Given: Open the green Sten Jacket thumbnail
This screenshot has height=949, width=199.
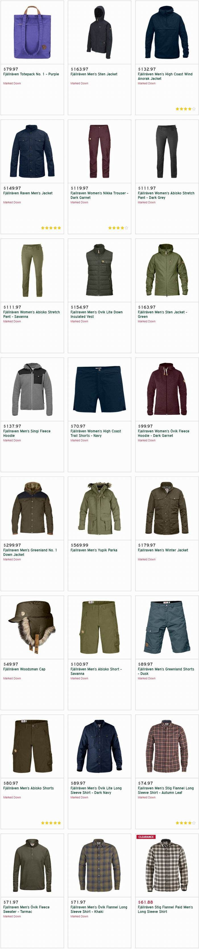Looking at the screenshot, I should (167, 270).
